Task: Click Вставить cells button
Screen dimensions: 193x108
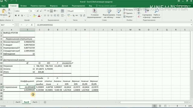Action: point(128,10)
